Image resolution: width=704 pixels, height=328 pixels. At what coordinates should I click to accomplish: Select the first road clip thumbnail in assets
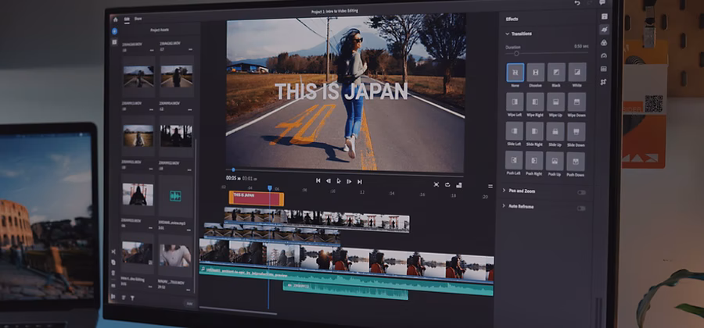point(138,77)
